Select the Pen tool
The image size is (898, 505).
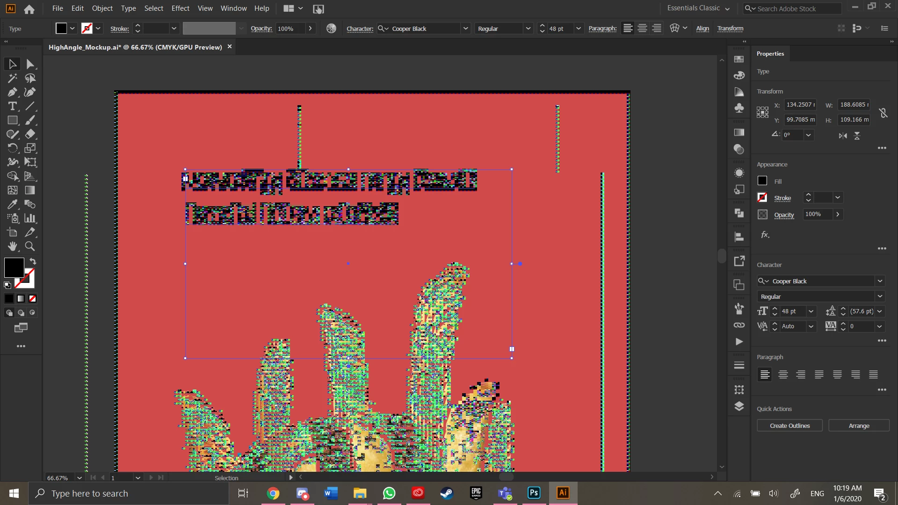point(12,92)
